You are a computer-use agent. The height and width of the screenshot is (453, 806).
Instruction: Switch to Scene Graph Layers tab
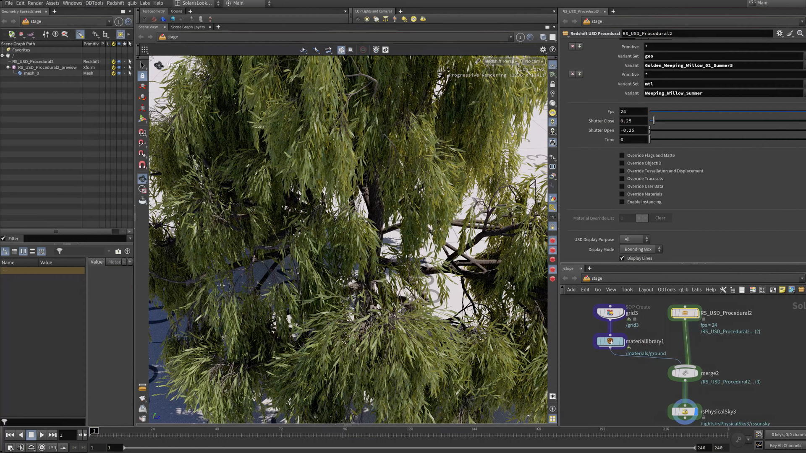(188, 27)
